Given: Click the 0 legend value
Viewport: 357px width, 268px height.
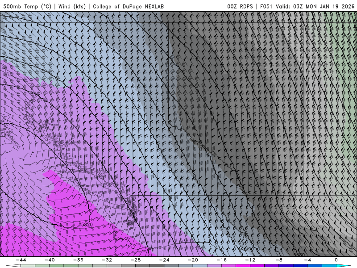Looking at the screenshot, I should 336,260.
